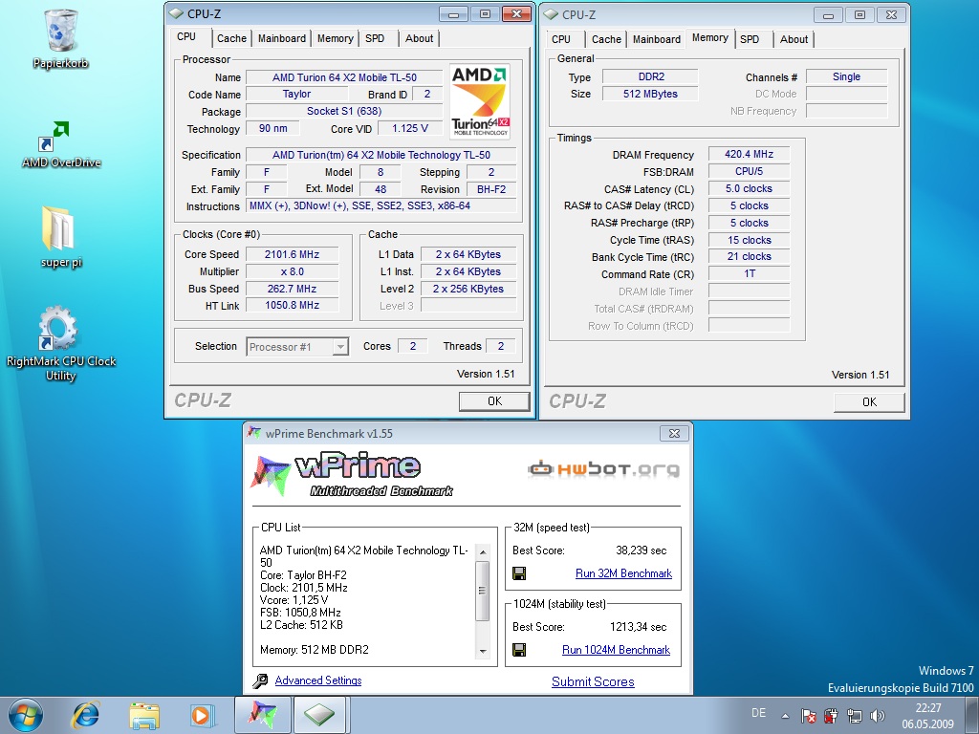
Task: Open Cache tab in right CPU-Z window
Action: 606,38
